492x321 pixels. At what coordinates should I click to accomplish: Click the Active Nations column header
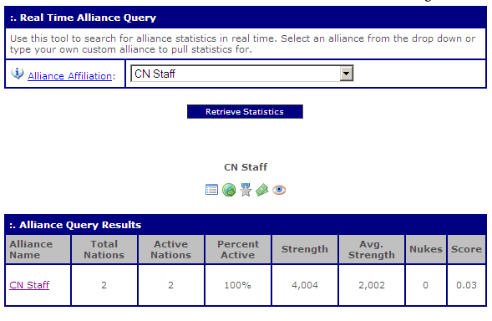click(171, 249)
